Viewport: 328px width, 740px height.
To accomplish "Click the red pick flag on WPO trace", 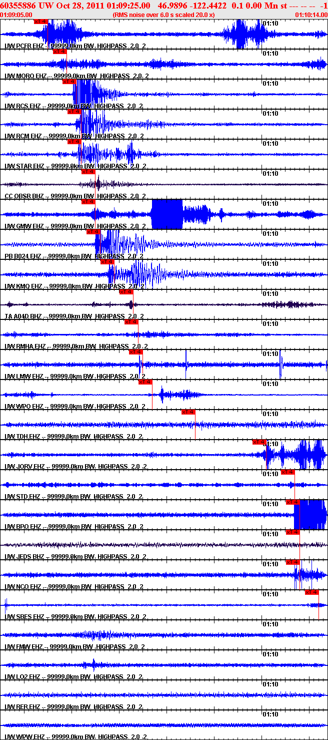I will [145, 382].
